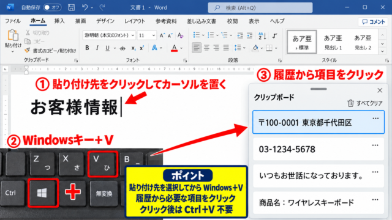
Task: Select justify alignment icon
Action: click(x=226, y=48)
